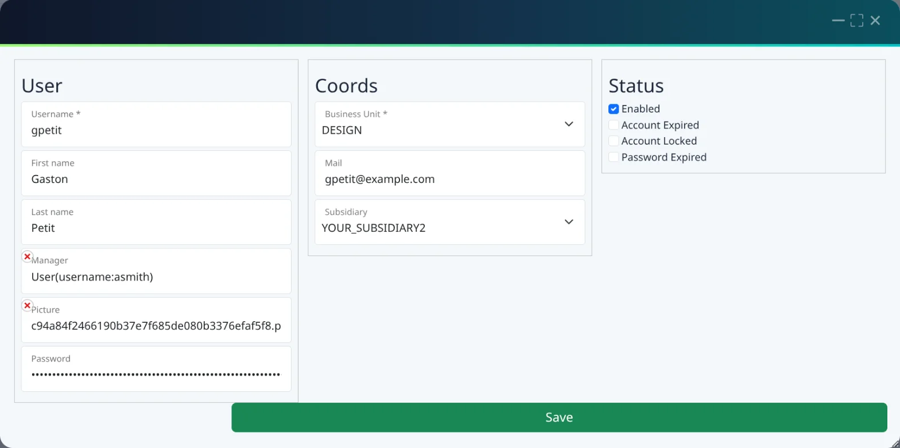This screenshot has height=448, width=900.
Task: Focus the First name field
Action: pyautogui.click(x=156, y=173)
